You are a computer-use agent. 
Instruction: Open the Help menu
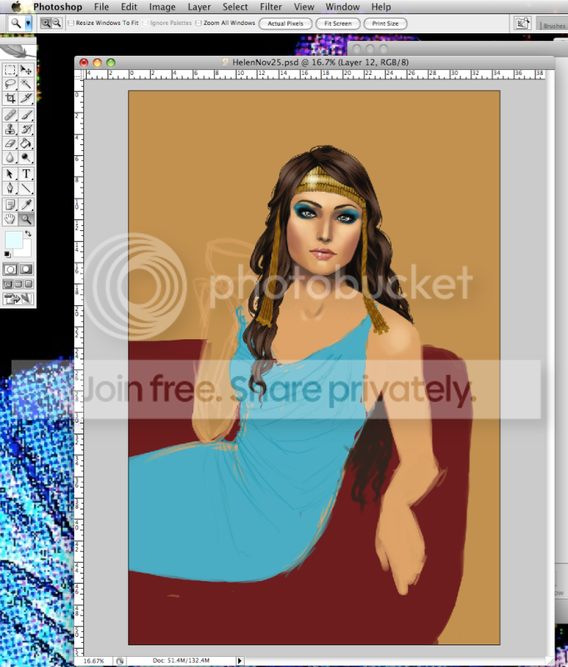click(381, 7)
